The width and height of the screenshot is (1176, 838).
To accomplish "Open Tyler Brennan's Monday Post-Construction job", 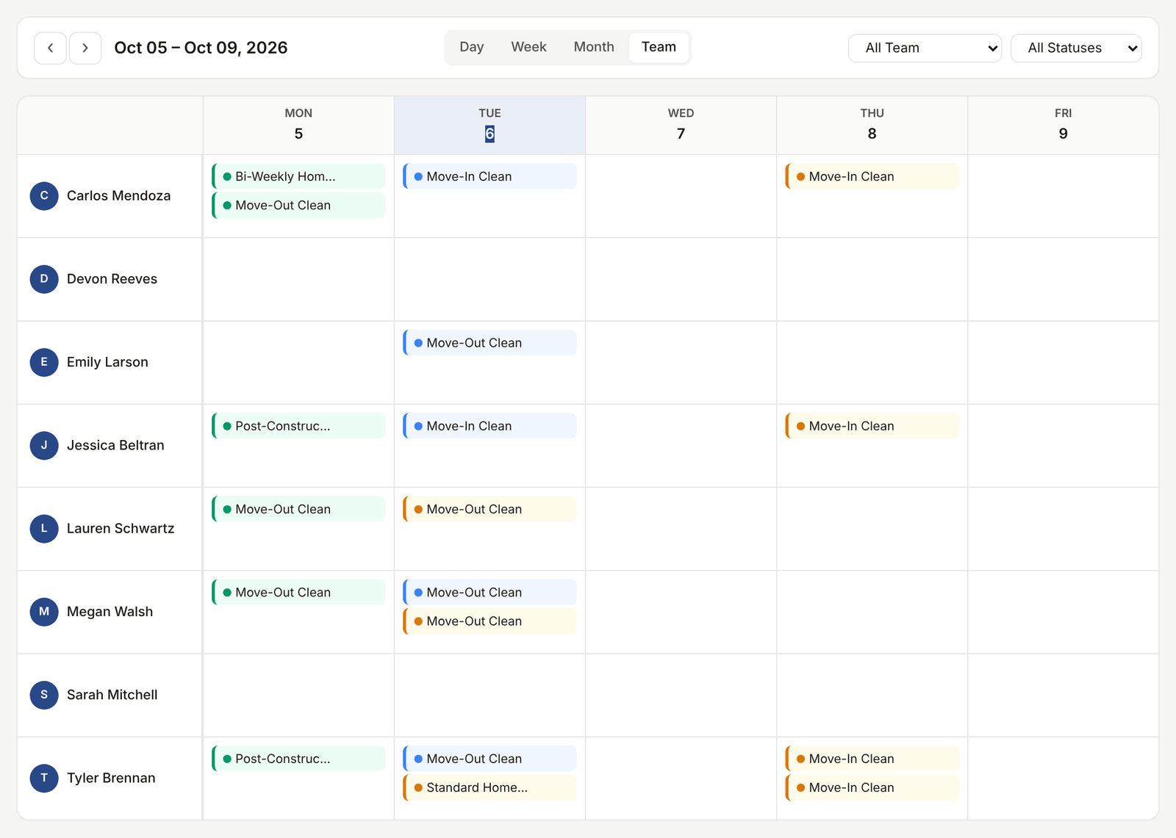I will pos(298,759).
